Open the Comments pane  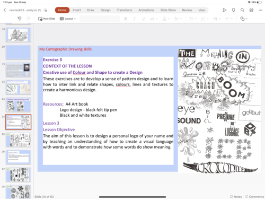(254, 196)
